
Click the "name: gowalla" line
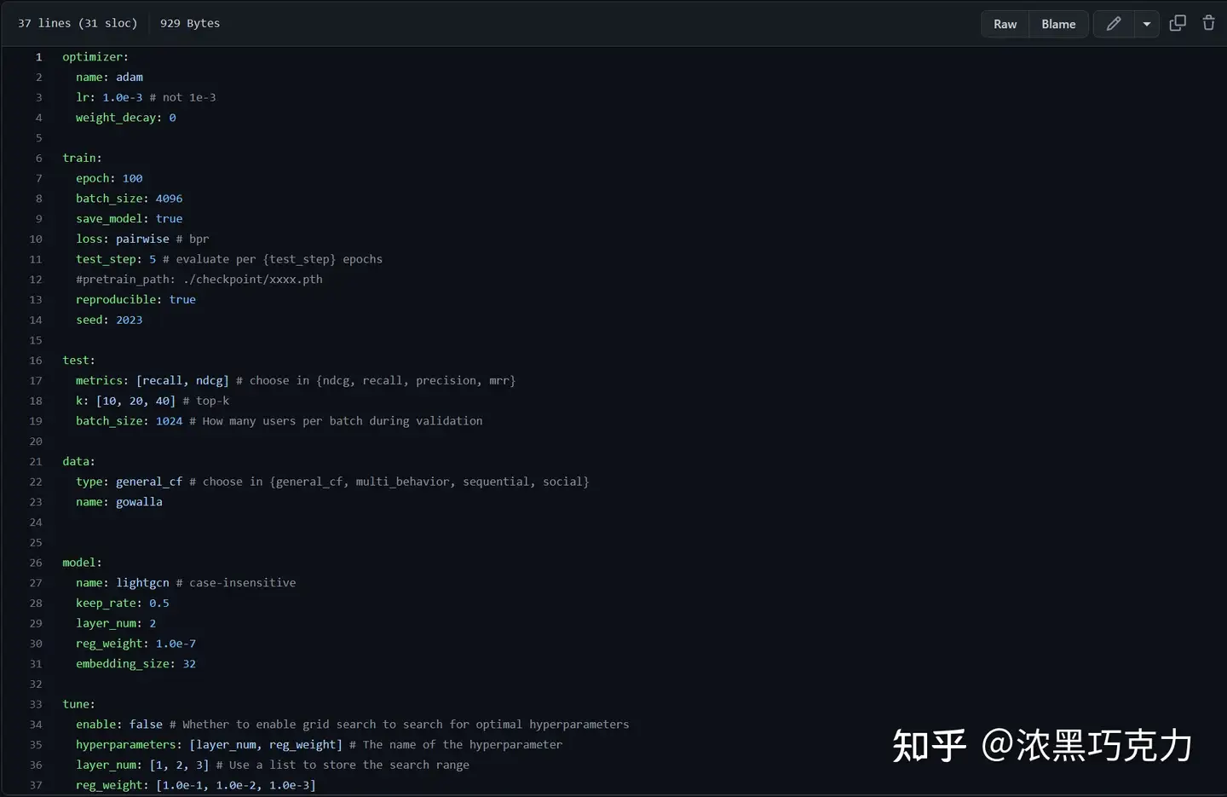(119, 502)
